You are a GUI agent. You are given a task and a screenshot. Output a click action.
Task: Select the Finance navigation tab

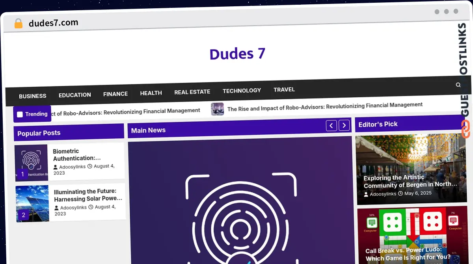115,94
